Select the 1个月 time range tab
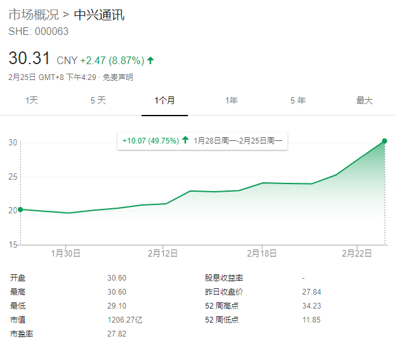Image resolution: width=396 pixels, height=353 pixels. 164,100
